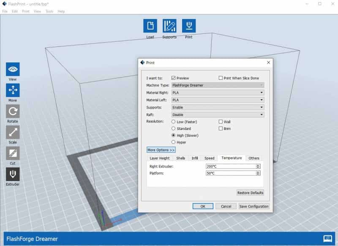Select Low (Faster) resolution
The image size is (338, 246).
173,122
